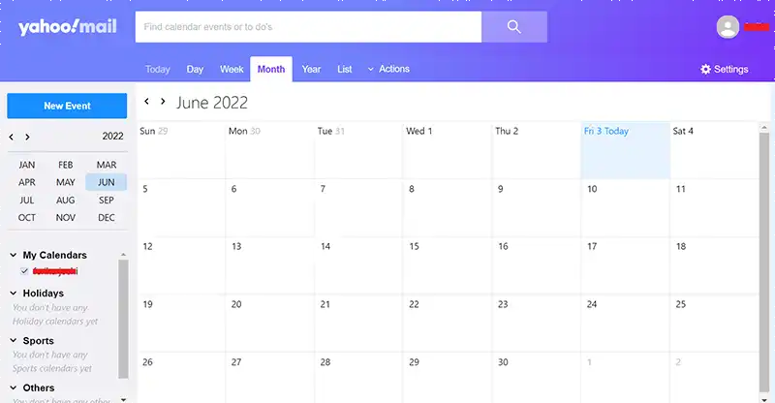775x403 pixels.
Task: Select the greyed July 1 cell
Action: (x=625, y=378)
